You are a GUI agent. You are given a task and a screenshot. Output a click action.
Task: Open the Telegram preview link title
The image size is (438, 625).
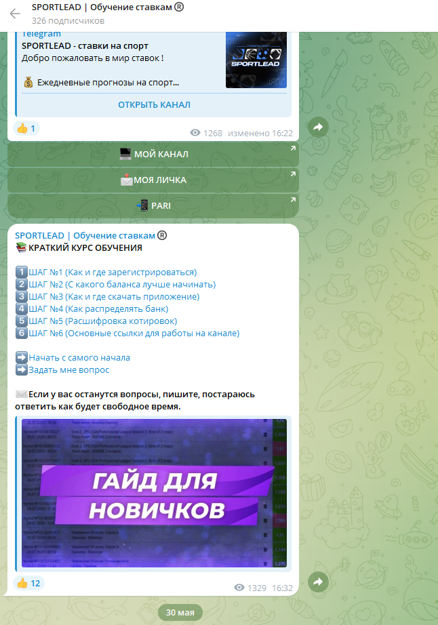41,35
